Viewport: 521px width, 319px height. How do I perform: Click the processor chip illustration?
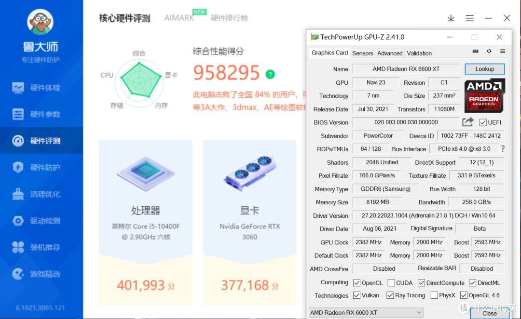(146, 173)
